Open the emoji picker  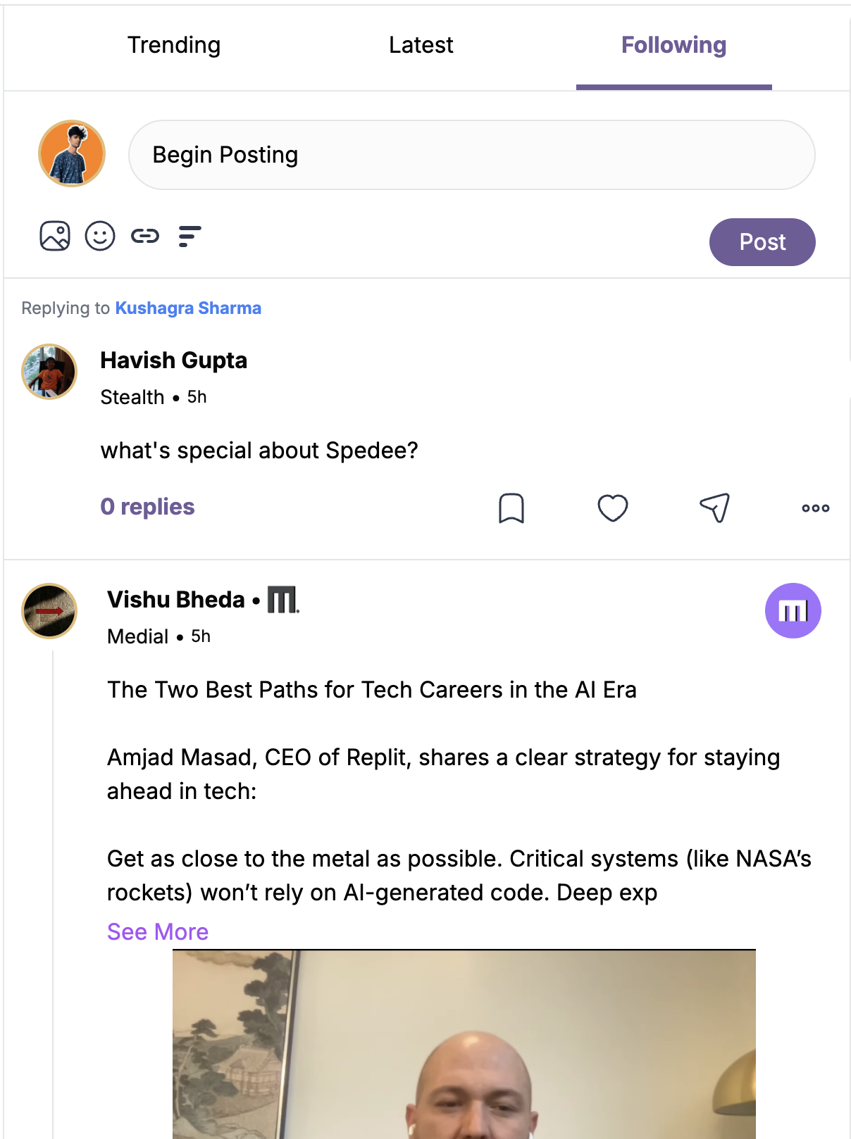pyautogui.click(x=100, y=236)
